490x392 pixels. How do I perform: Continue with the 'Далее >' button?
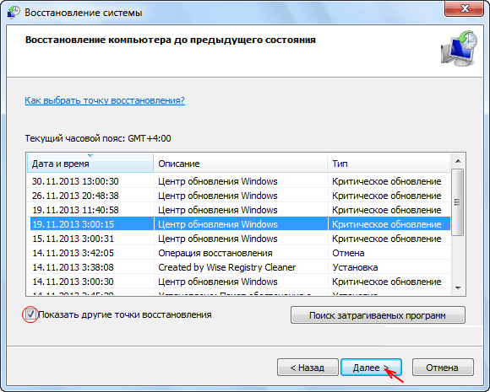tap(371, 368)
